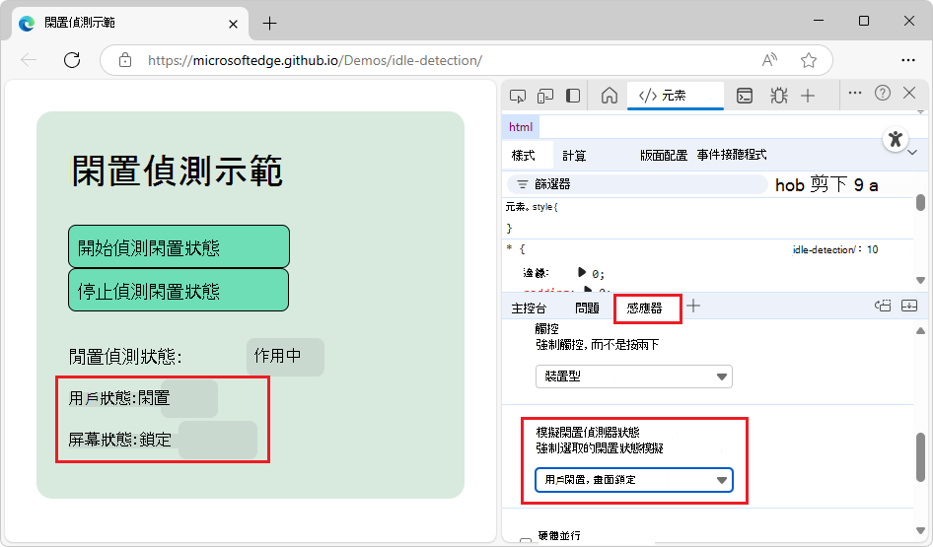Expand the 邊緣 margin property triangle

(581, 272)
